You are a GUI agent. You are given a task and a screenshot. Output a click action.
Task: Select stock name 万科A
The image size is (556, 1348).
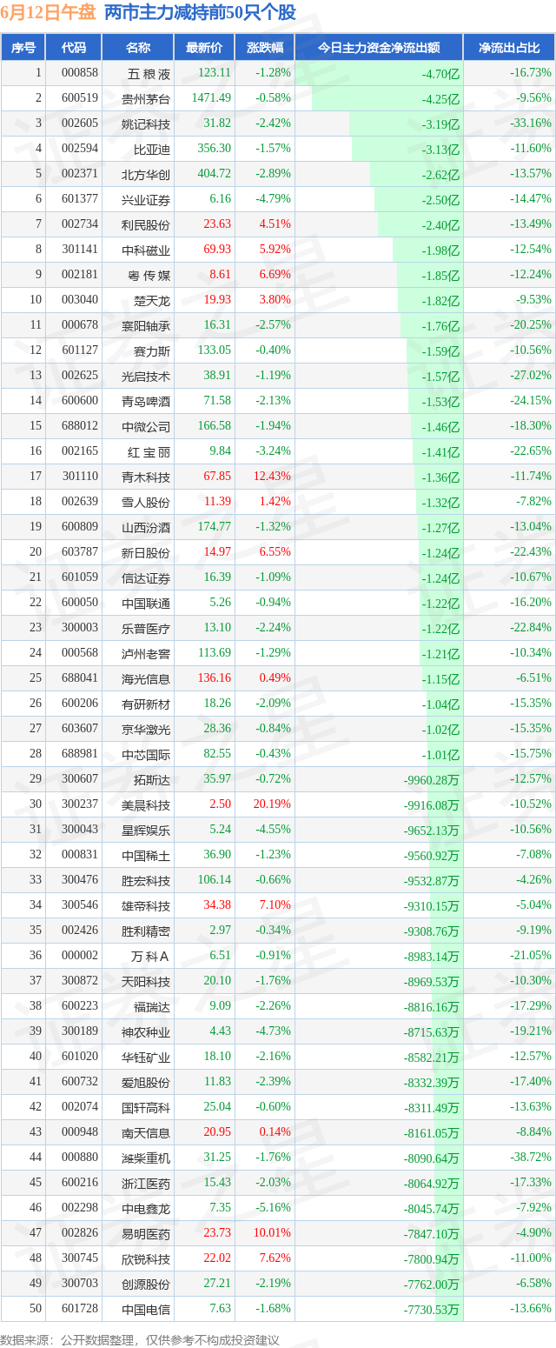(x=150, y=956)
